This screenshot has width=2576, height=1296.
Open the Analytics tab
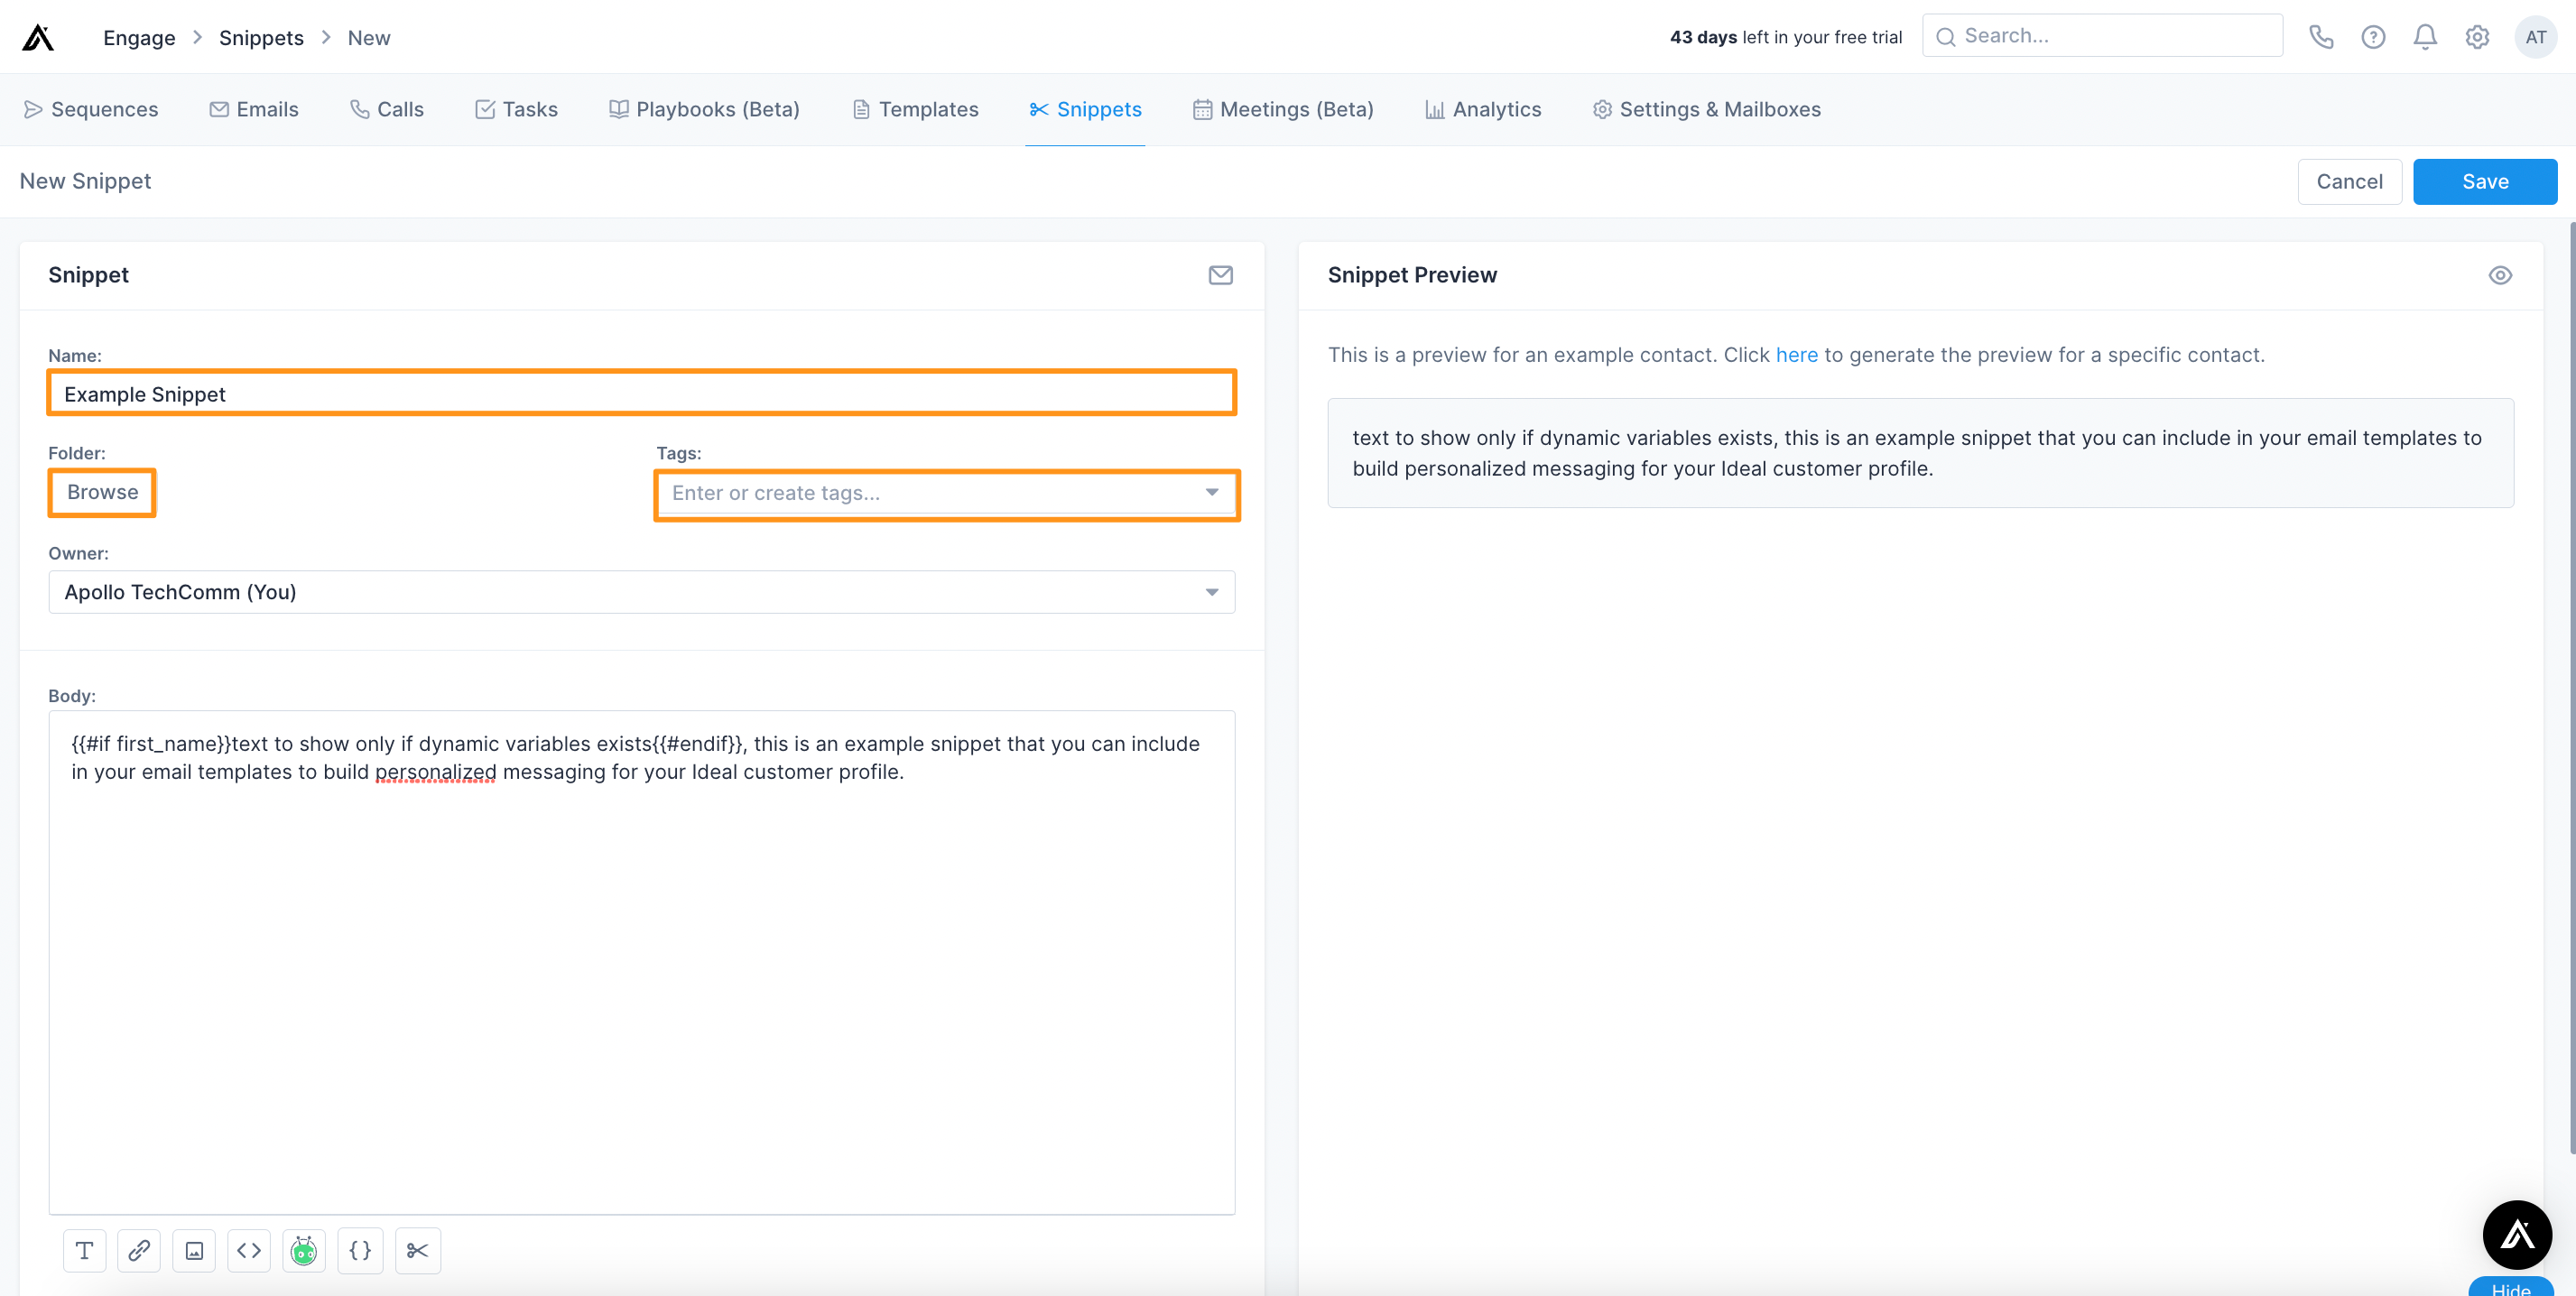[1483, 109]
